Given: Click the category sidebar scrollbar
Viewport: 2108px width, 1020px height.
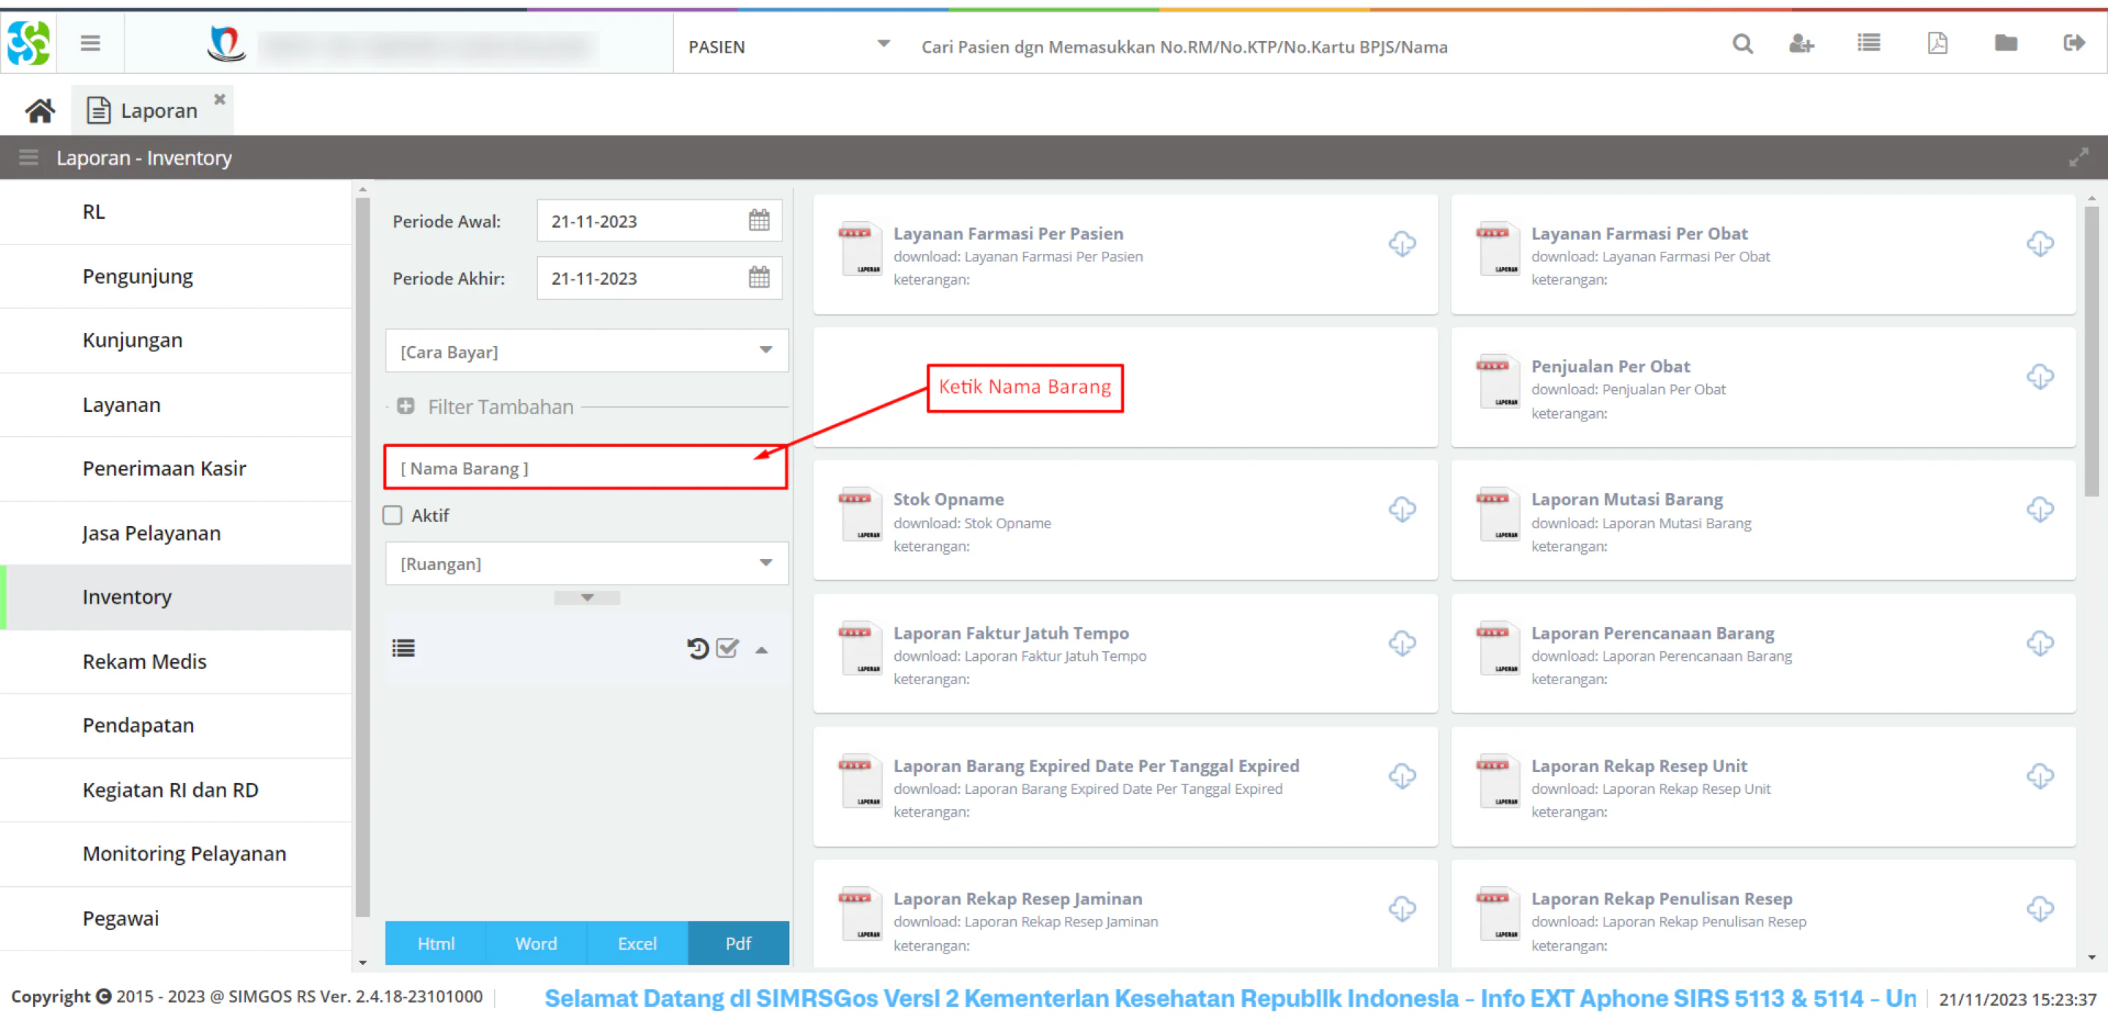Looking at the screenshot, I should click(362, 556).
